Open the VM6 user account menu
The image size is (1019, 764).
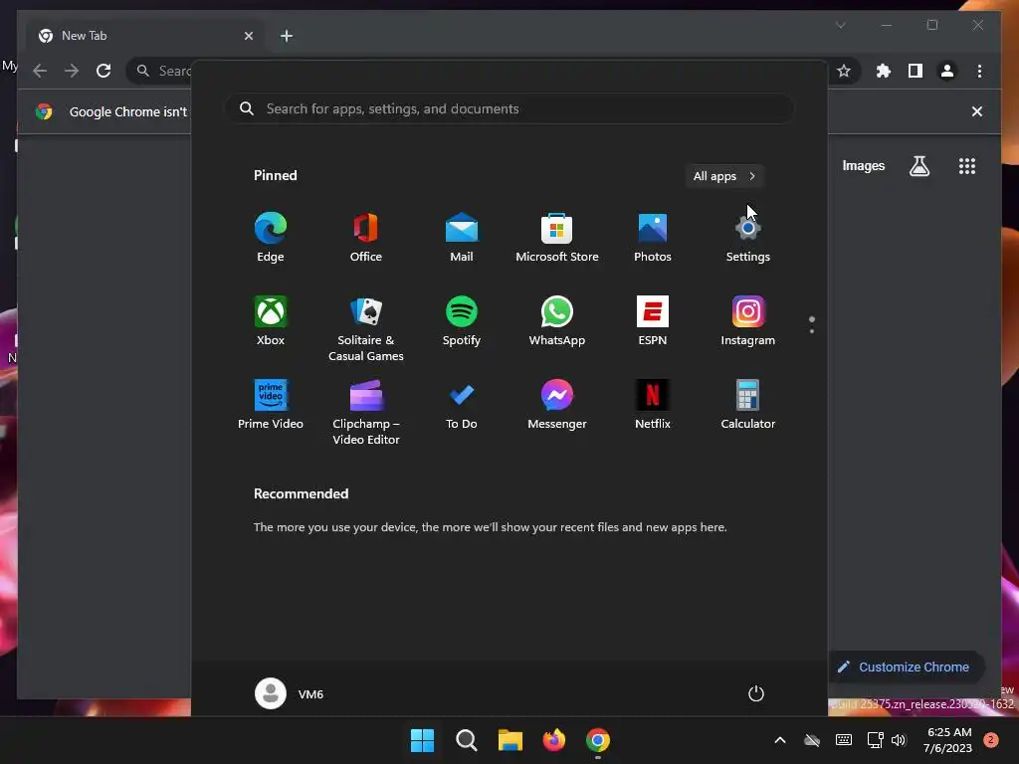290,693
